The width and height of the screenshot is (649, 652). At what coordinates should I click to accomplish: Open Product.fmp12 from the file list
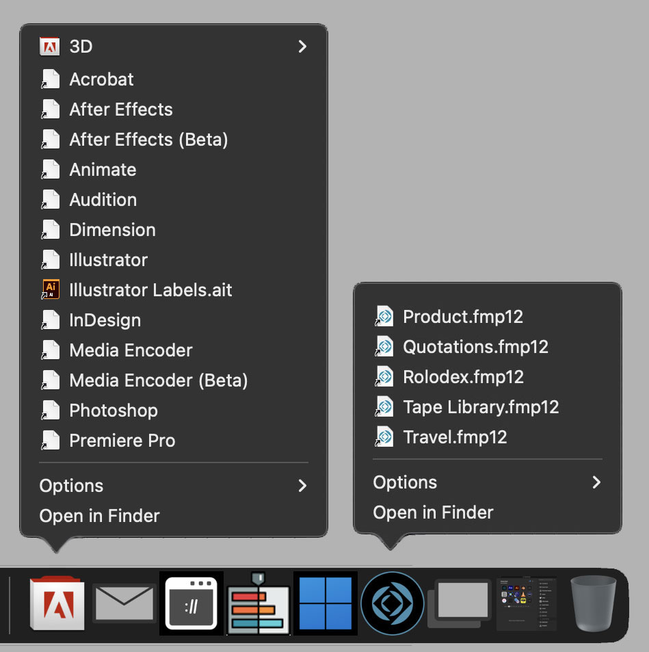463,317
